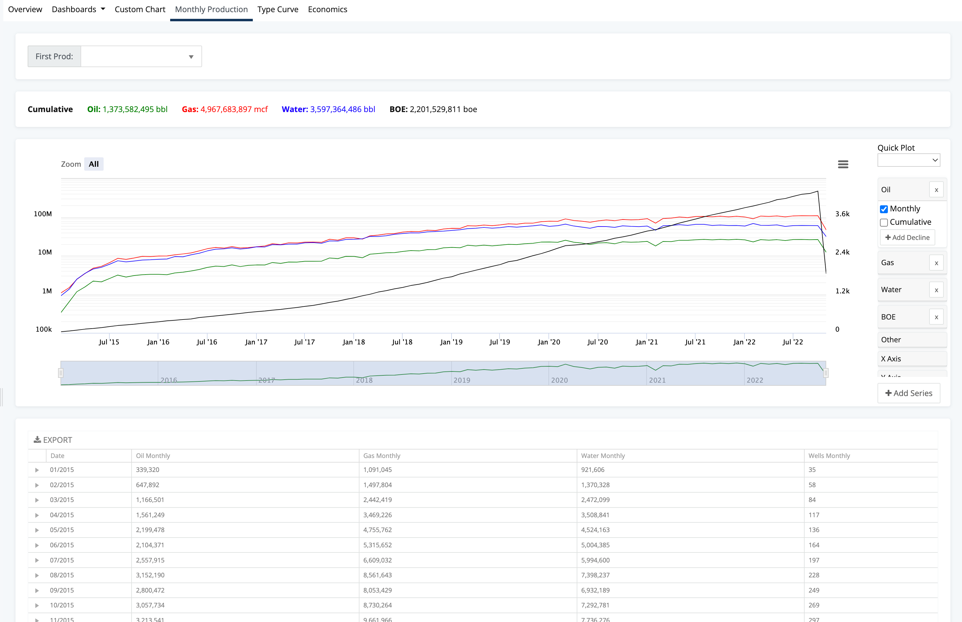Remove the Gas series with its x button
Screen dimensions: 962x622
[x=936, y=263]
